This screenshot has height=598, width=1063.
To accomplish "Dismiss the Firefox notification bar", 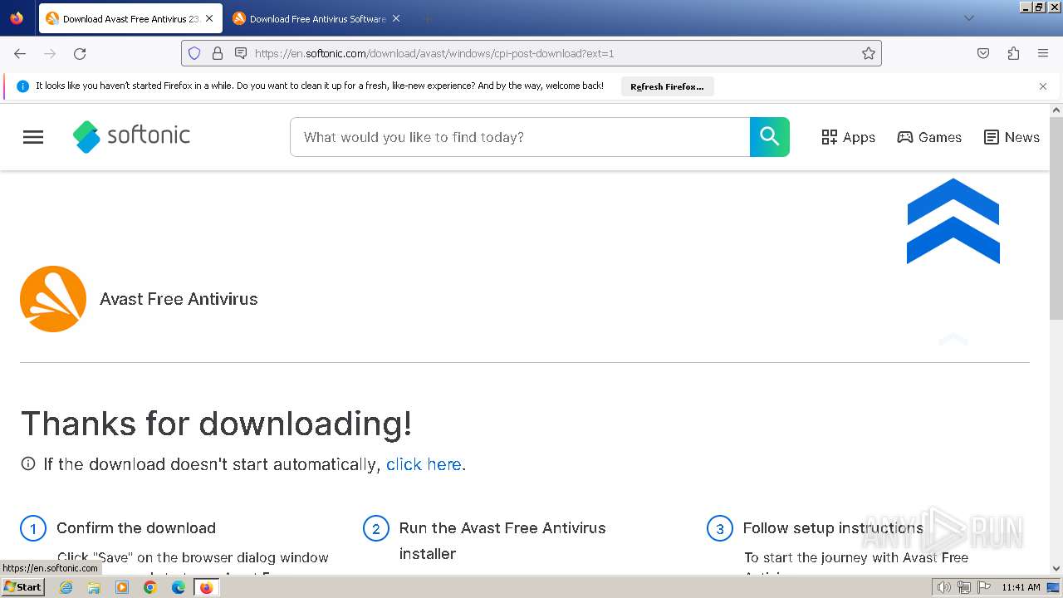I will (x=1043, y=86).
